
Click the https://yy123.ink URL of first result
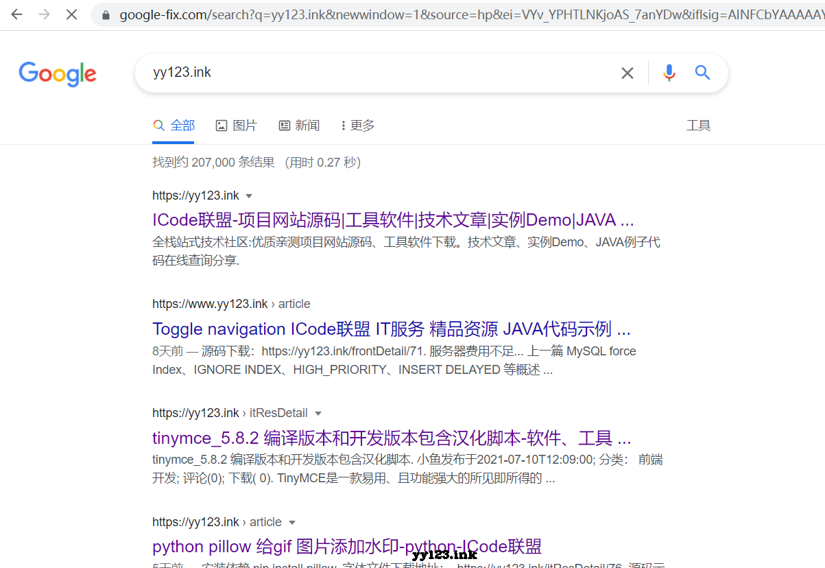(195, 196)
